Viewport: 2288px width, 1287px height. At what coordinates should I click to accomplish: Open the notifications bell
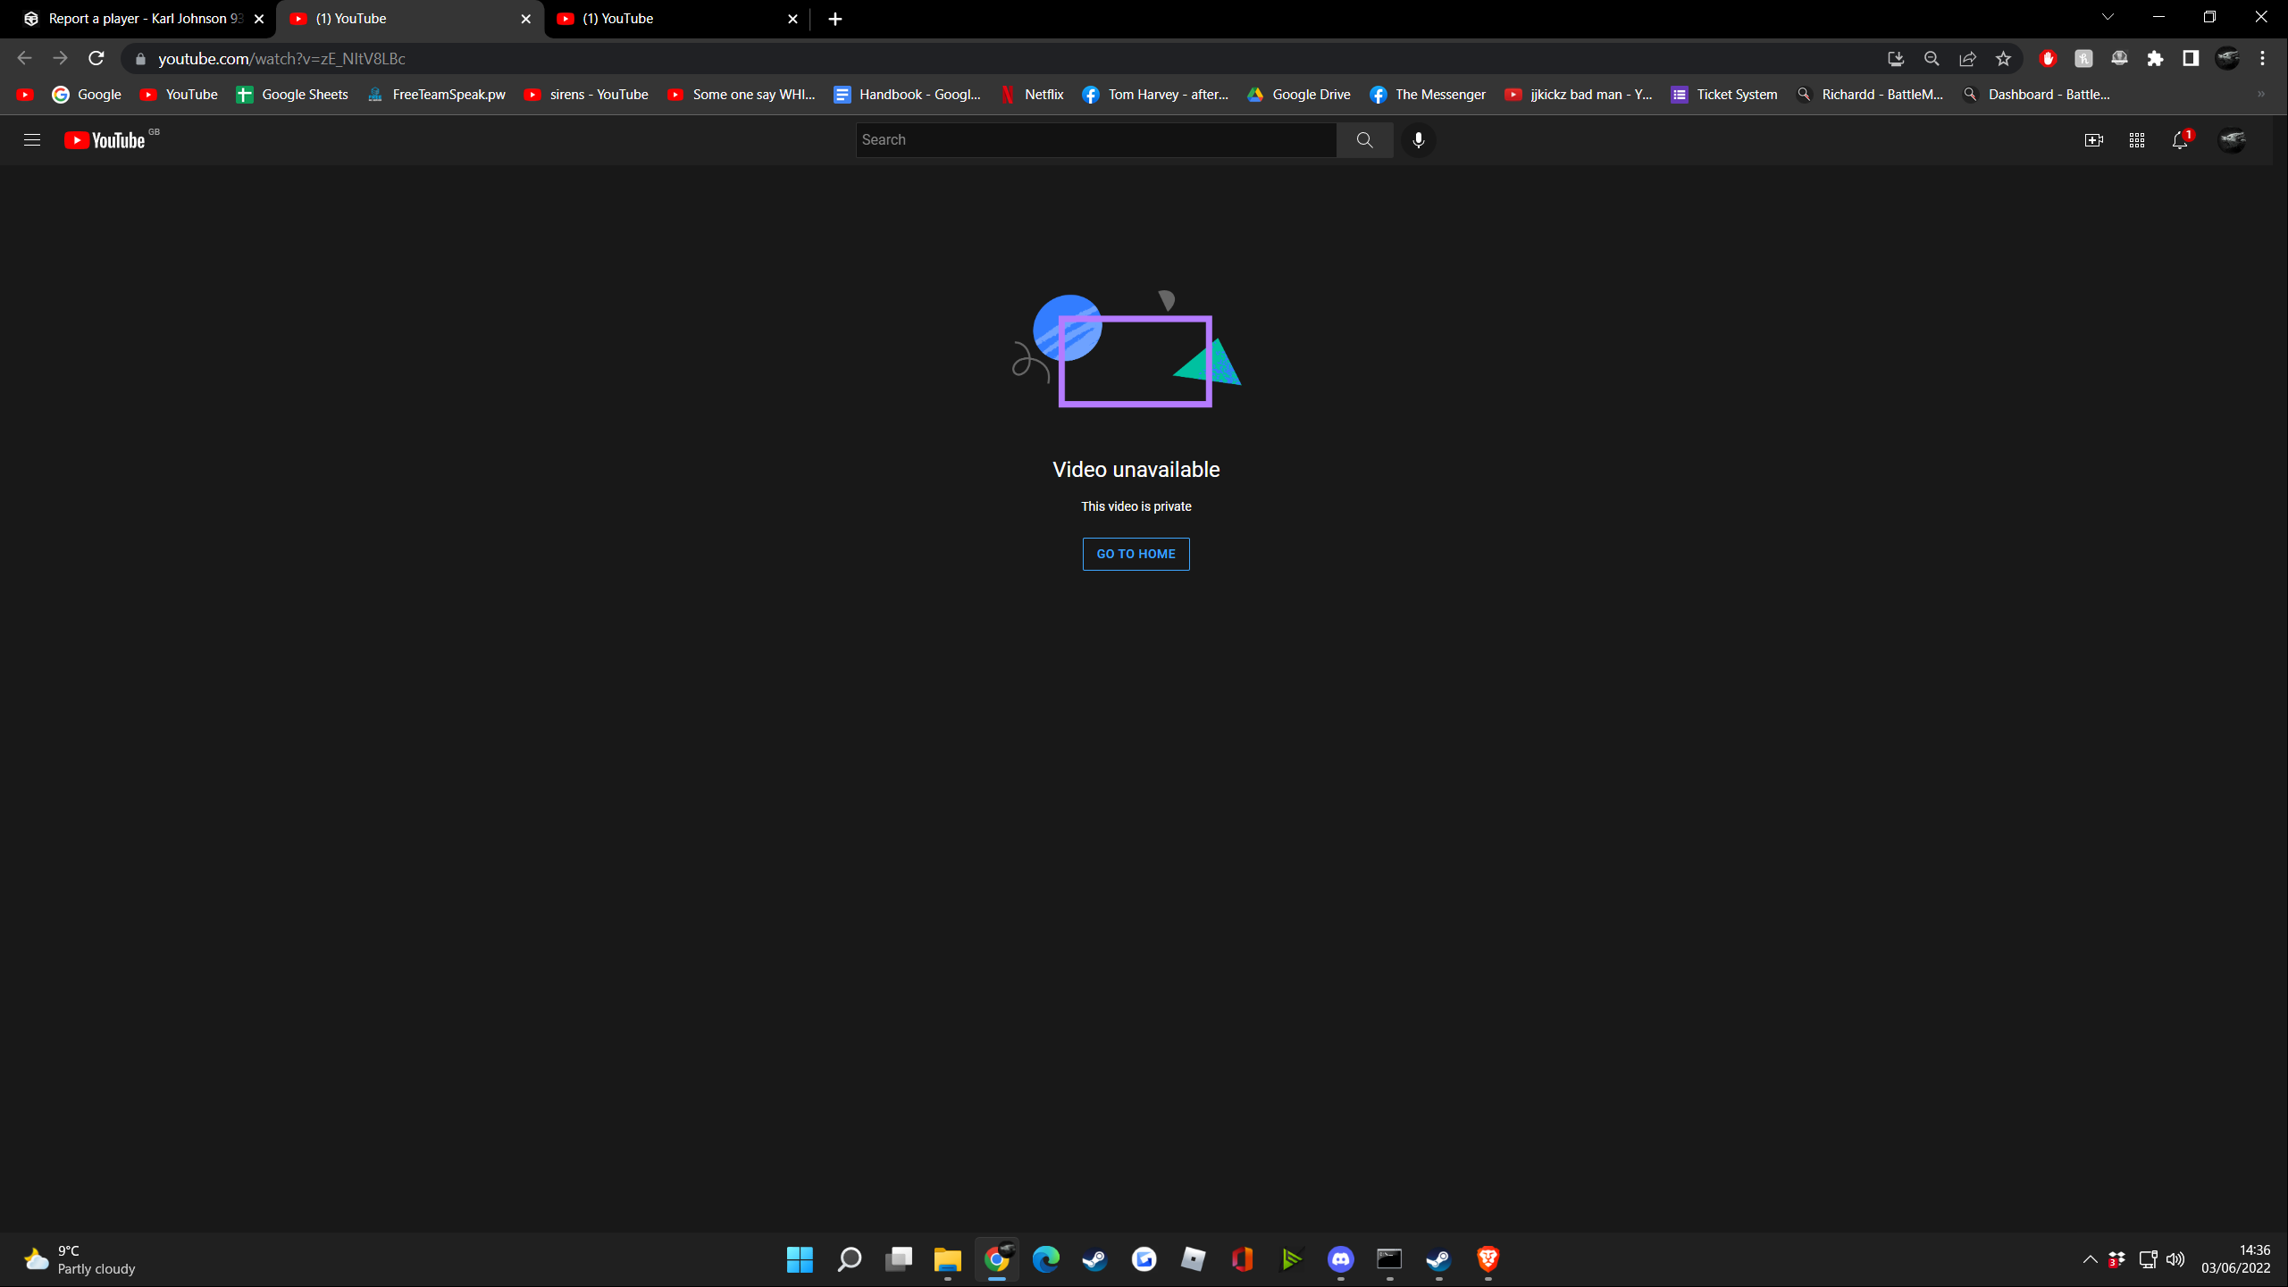pos(2180,140)
